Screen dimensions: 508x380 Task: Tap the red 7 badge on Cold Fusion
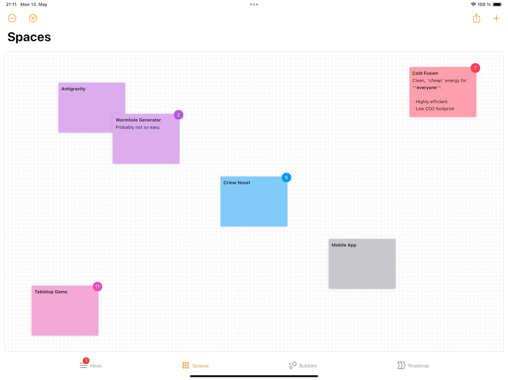pyautogui.click(x=475, y=68)
